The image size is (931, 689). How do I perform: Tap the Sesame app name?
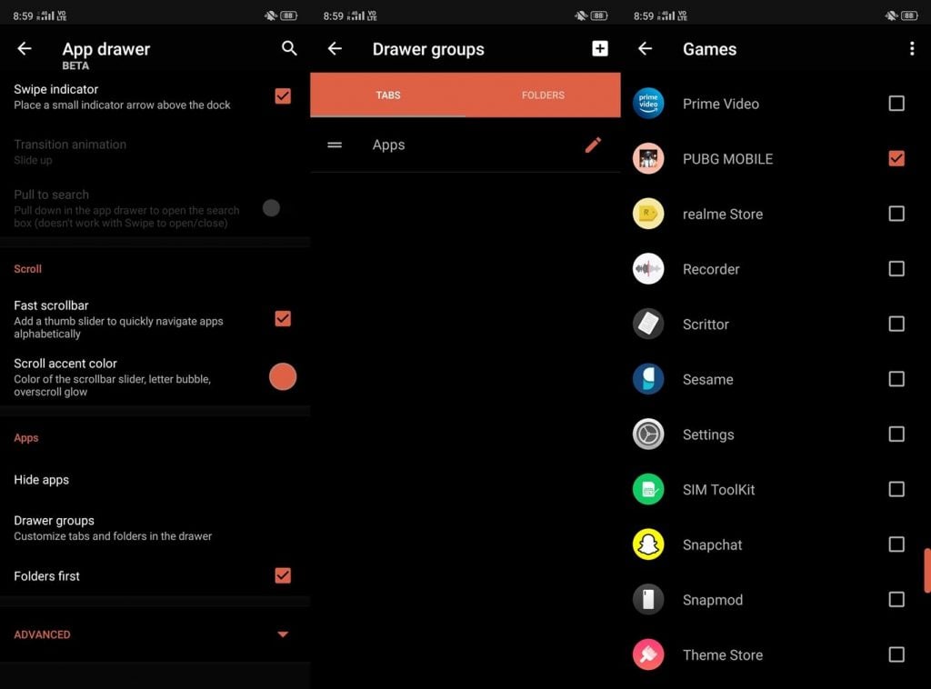coord(707,380)
